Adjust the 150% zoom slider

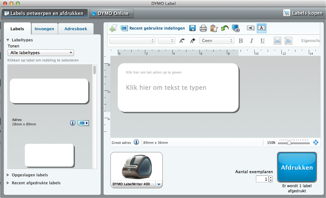click(x=289, y=143)
